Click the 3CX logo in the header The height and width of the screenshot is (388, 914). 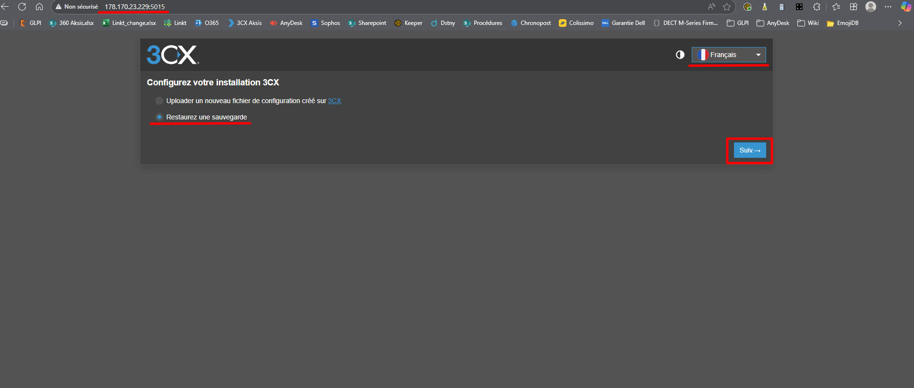coord(173,55)
